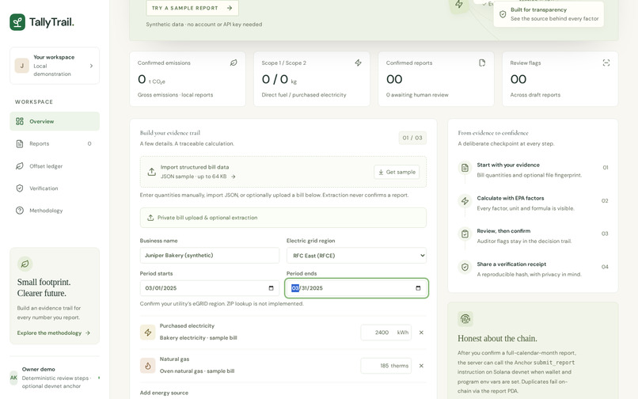Click the 'Share a verification receipt' text
Viewport: 638px width, 399px height.
pyautogui.click(x=511, y=264)
